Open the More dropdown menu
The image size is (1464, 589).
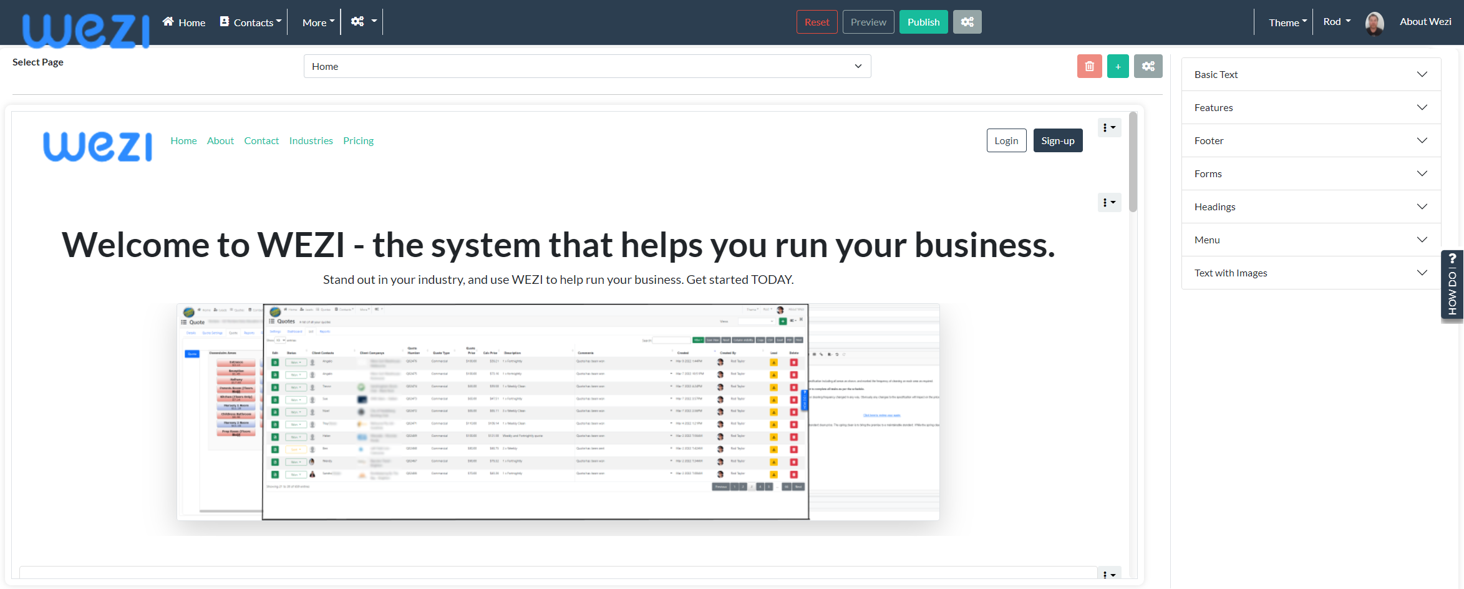(x=318, y=22)
